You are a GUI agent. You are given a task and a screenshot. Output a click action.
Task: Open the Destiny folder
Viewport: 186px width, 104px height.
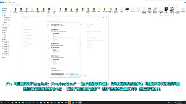click(66, 10)
